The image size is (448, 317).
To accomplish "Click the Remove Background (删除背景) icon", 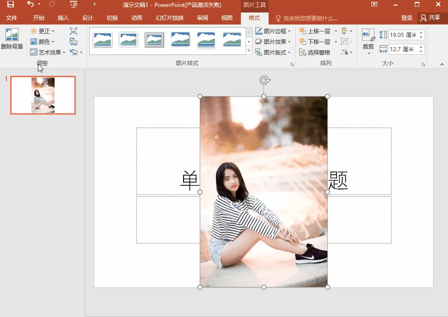I will click(12, 39).
